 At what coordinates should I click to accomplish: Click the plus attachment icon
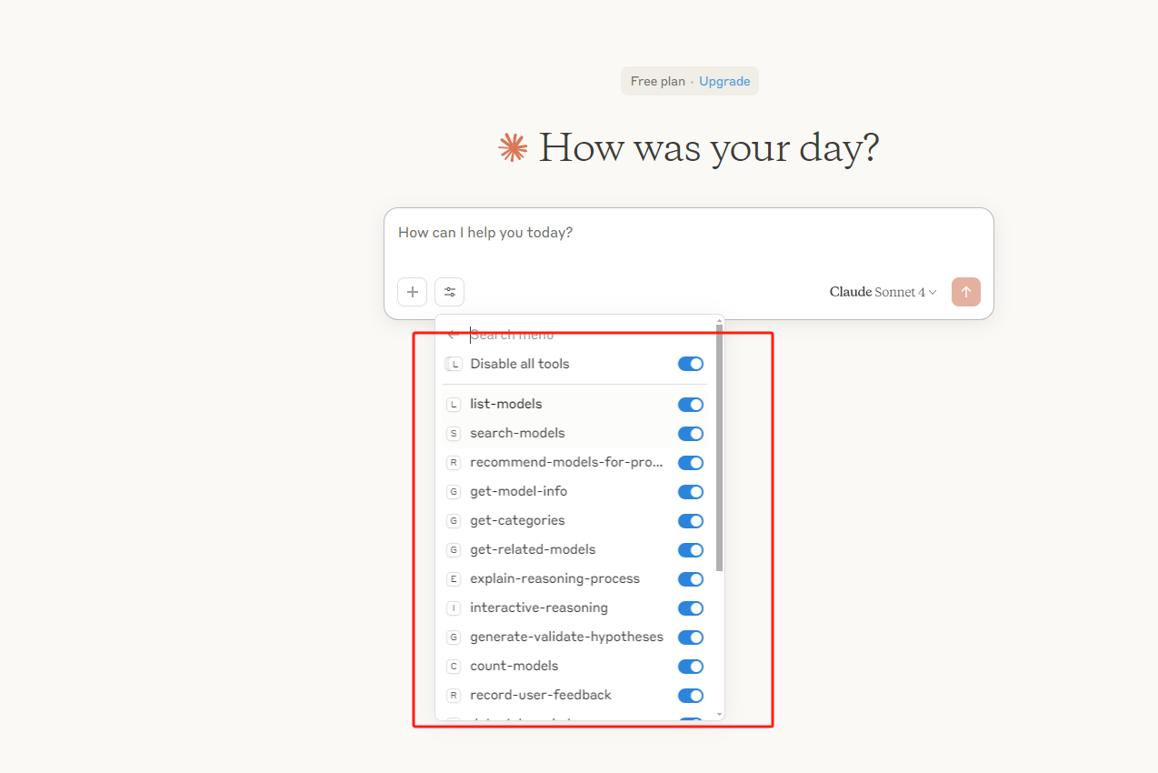click(413, 292)
